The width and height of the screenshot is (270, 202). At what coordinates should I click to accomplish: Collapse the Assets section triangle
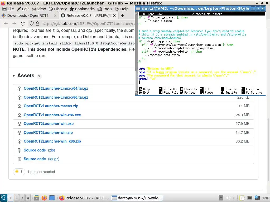[x=14, y=76]
